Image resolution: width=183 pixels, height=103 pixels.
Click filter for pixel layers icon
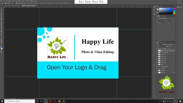pos(164,45)
